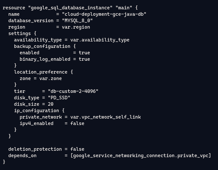Place cursor on var.region value
The height and width of the screenshot is (170, 218).
pyautogui.click(x=76, y=27)
